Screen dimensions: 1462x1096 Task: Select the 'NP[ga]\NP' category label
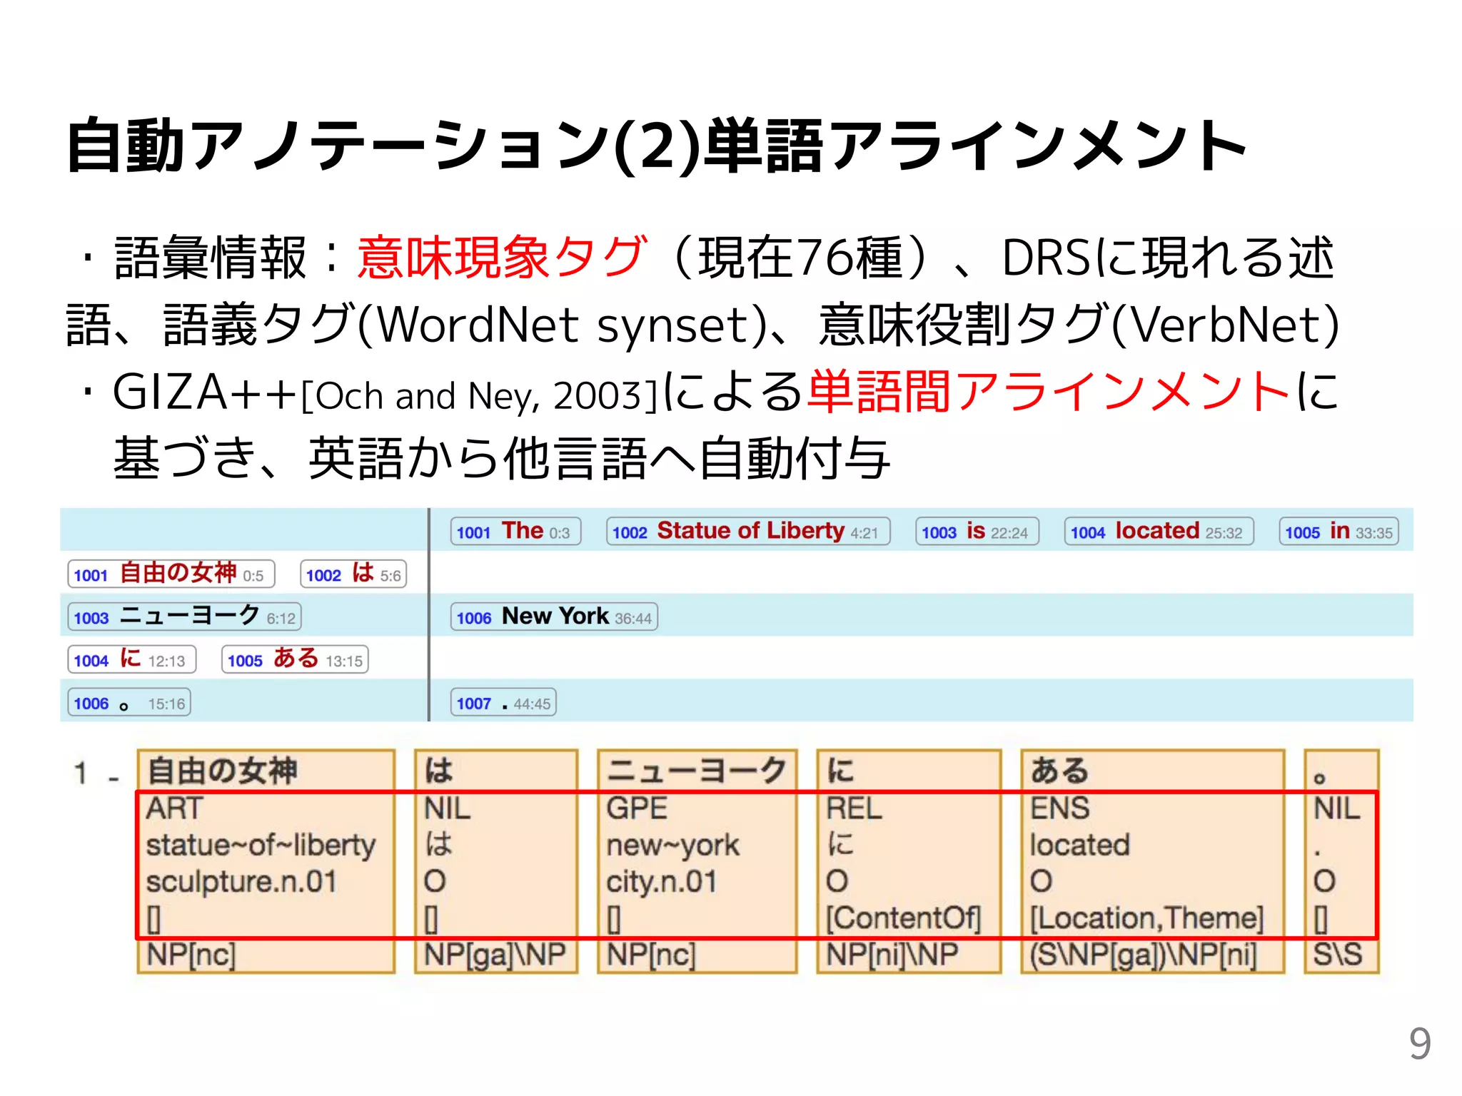495,955
